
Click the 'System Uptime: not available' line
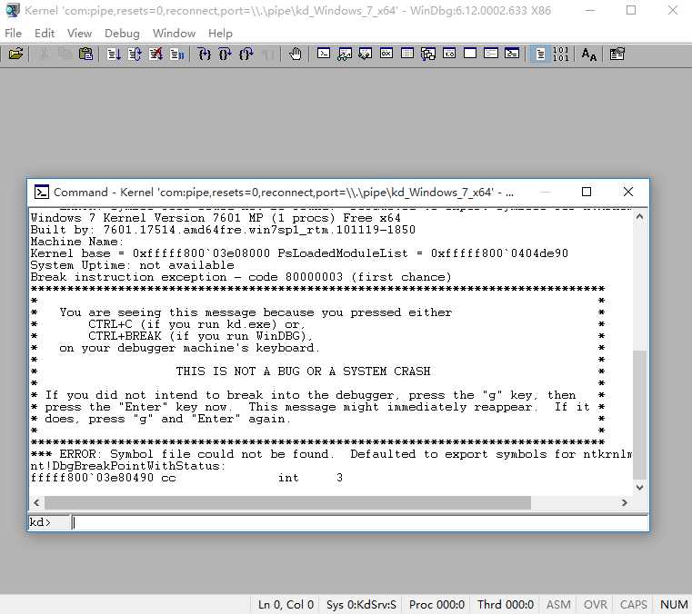click(132, 265)
